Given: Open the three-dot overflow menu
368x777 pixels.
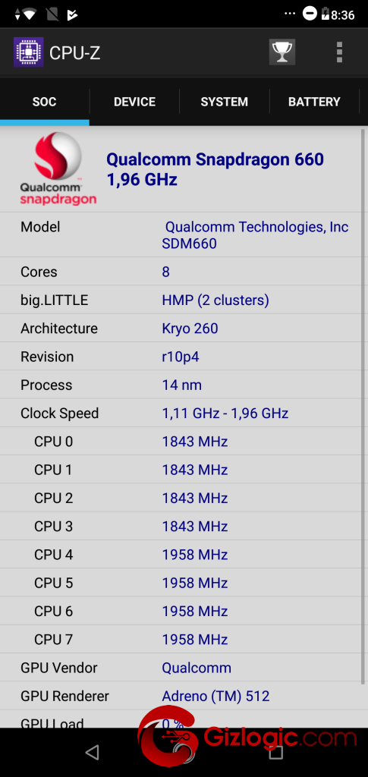Looking at the screenshot, I should [x=339, y=52].
